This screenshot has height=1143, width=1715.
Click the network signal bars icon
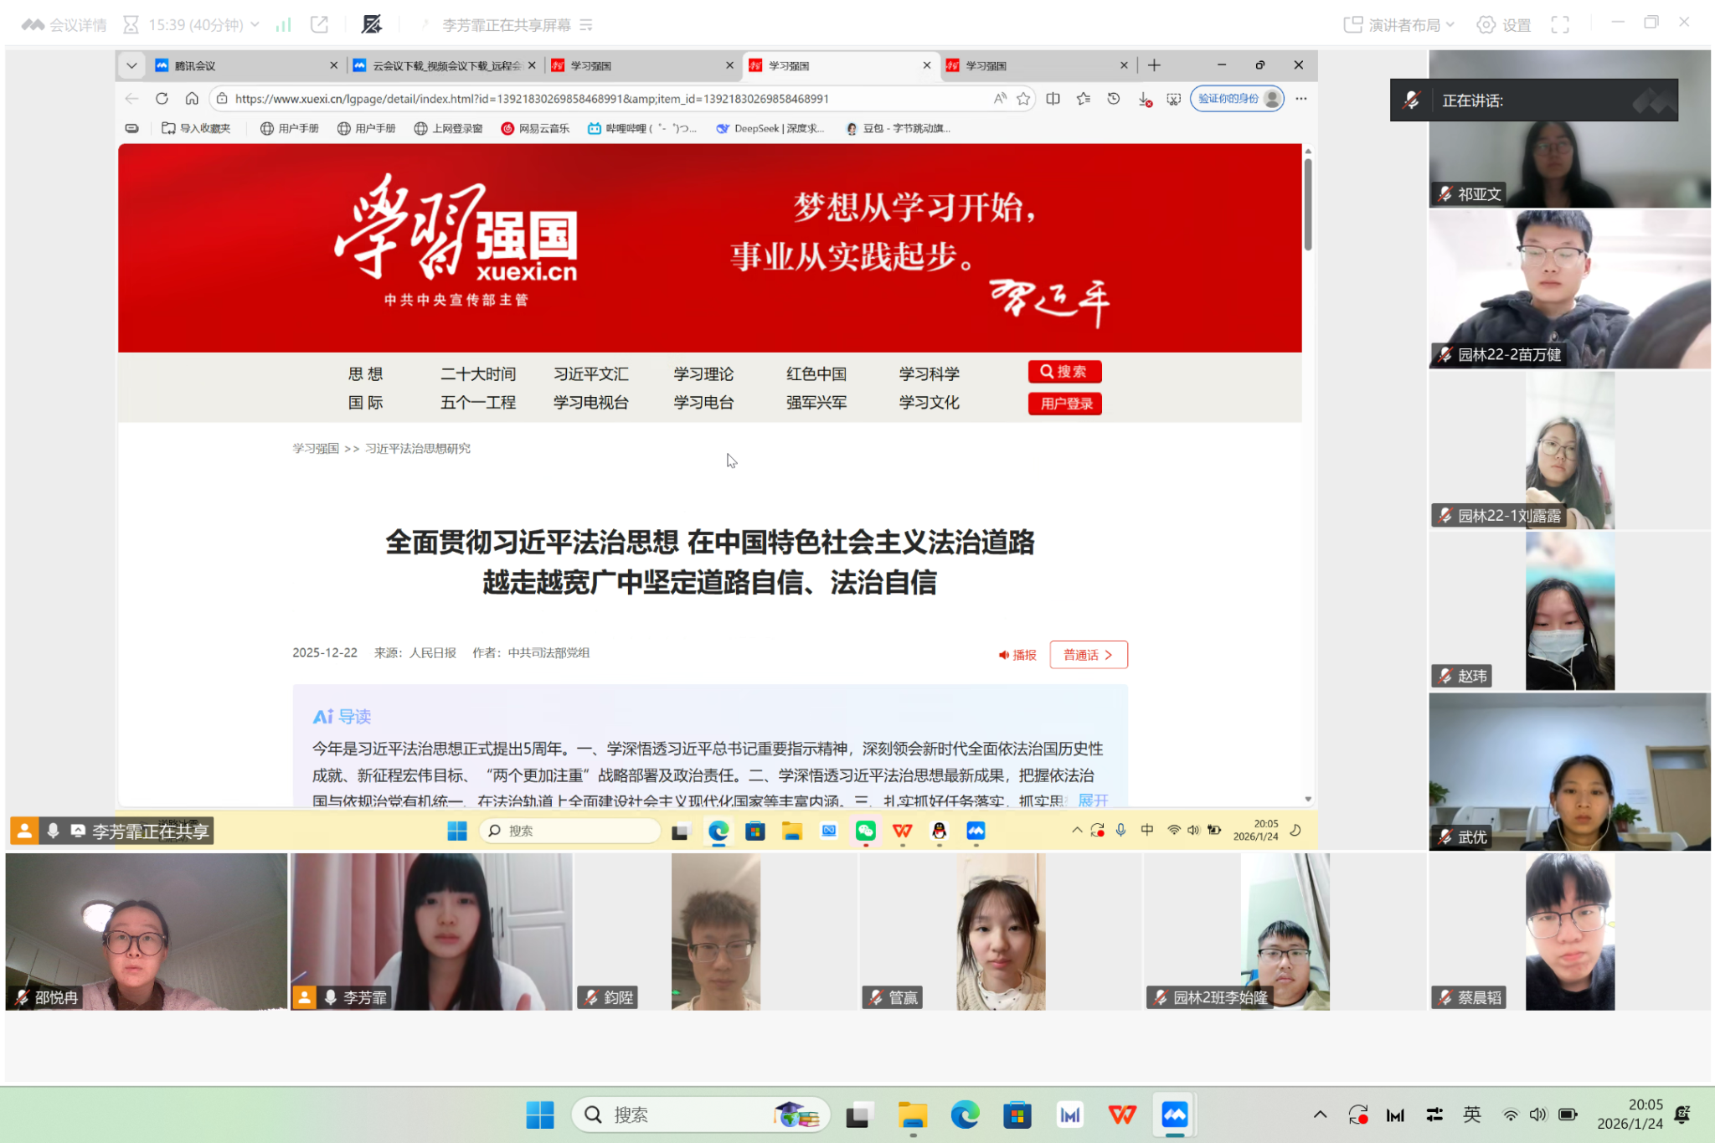(x=283, y=25)
